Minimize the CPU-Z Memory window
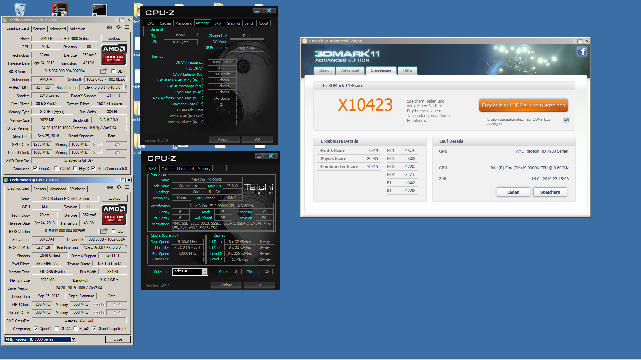Screen dimensions: 641x360 click(257, 11)
